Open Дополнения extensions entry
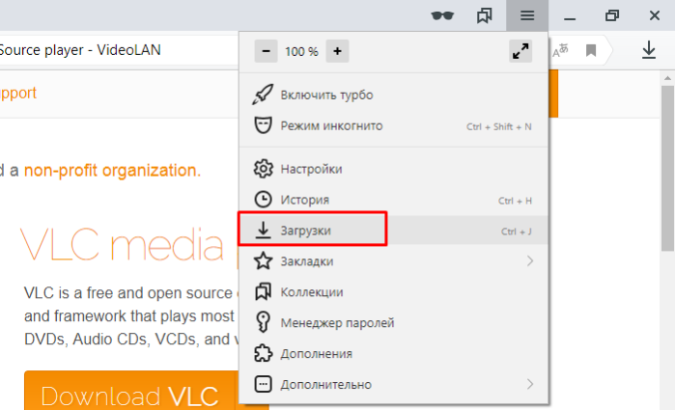Image resolution: width=675 pixels, height=410 pixels. [x=393, y=354]
